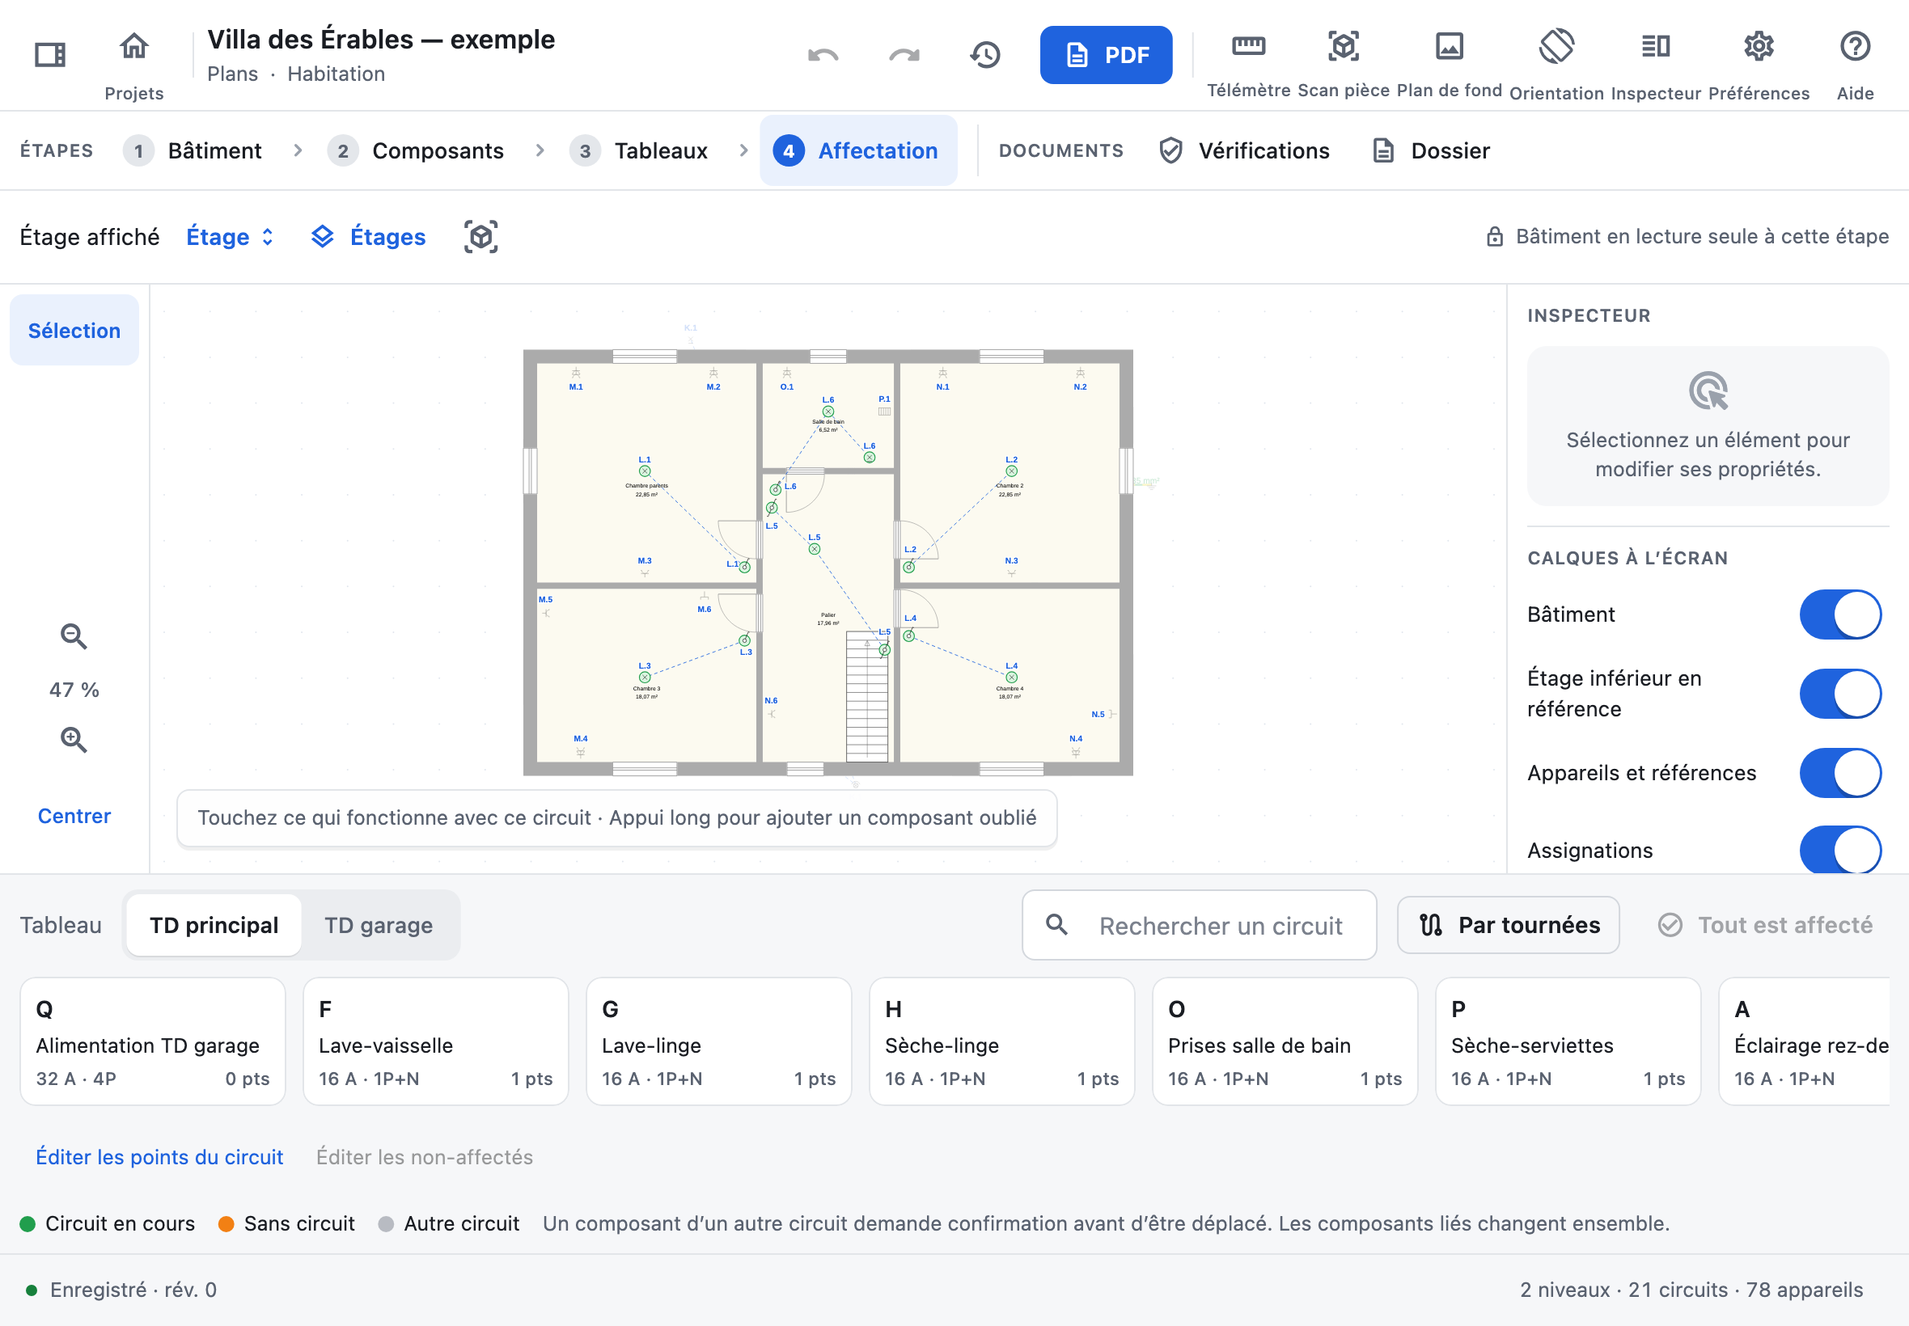Viewport: 1909px width, 1326px height.
Task: Click the zoom out magnifier icon
Action: coord(74,636)
